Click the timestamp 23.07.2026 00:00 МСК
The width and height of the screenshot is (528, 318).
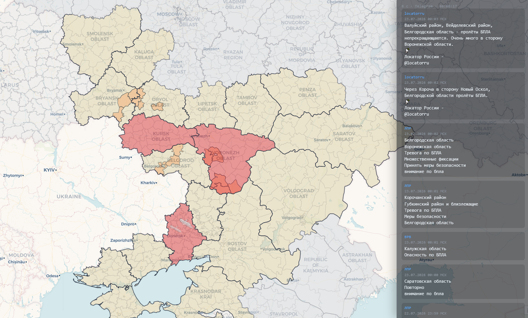(425, 275)
